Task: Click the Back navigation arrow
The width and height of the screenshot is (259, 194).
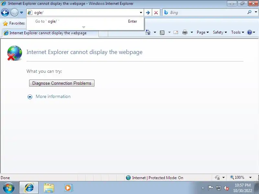Action: 5,13
